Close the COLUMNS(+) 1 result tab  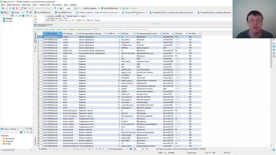[51, 26]
